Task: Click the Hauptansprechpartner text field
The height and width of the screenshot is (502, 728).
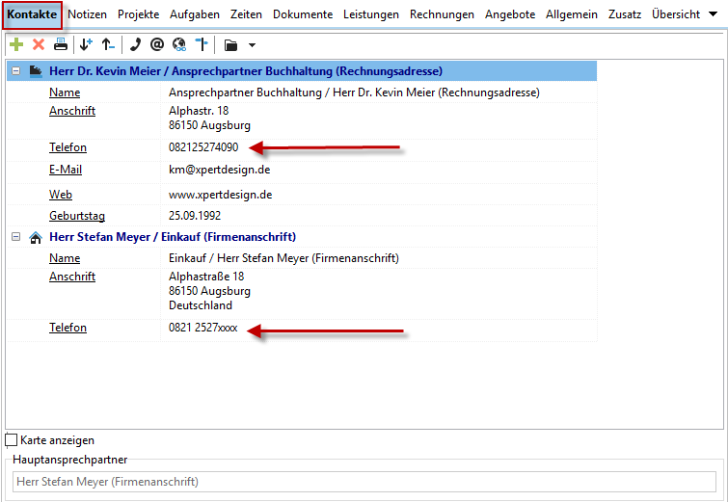Action: pyautogui.click(x=364, y=482)
